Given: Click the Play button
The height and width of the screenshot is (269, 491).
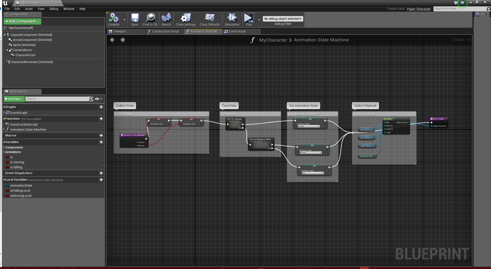Looking at the screenshot, I should (249, 20).
